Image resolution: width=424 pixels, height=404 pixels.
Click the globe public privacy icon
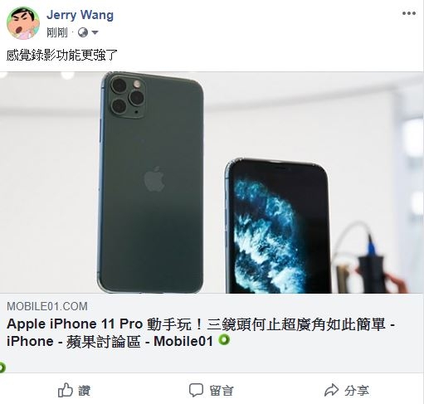[x=83, y=32]
